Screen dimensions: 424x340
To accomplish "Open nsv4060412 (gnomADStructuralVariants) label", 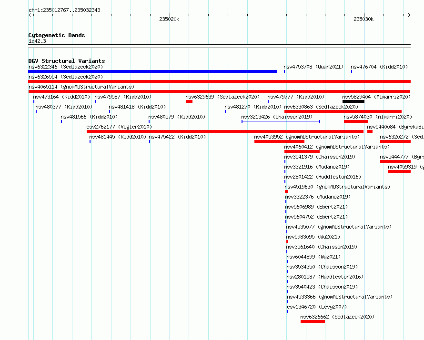I will [x=337, y=147].
